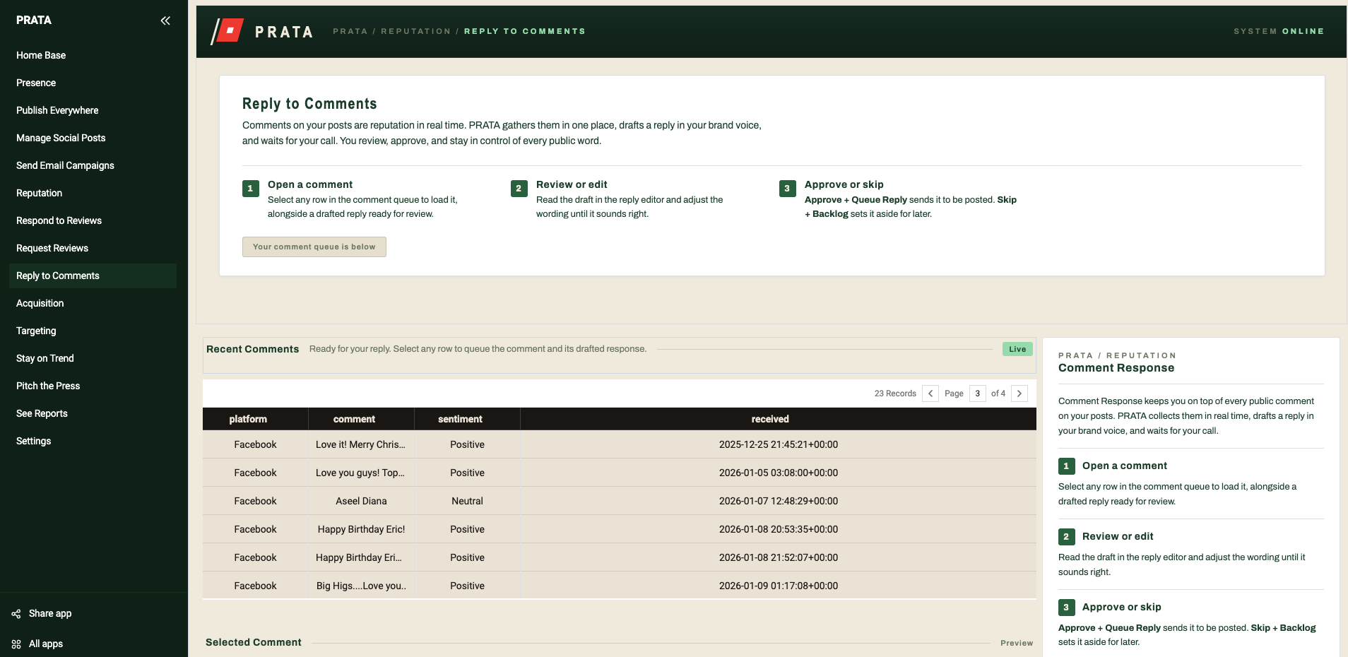The image size is (1348, 657).
Task: Click the Preview label beside Selected Comment
Action: 1017,643
